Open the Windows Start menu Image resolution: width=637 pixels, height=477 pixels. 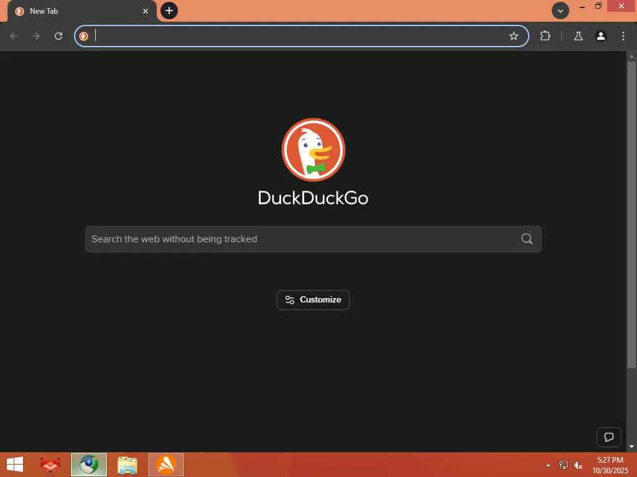click(x=15, y=465)
